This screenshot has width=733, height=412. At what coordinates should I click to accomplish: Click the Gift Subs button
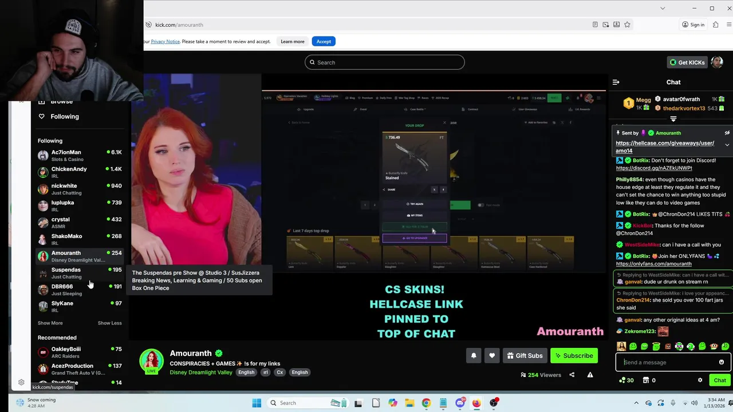click(x=525, y=356)
